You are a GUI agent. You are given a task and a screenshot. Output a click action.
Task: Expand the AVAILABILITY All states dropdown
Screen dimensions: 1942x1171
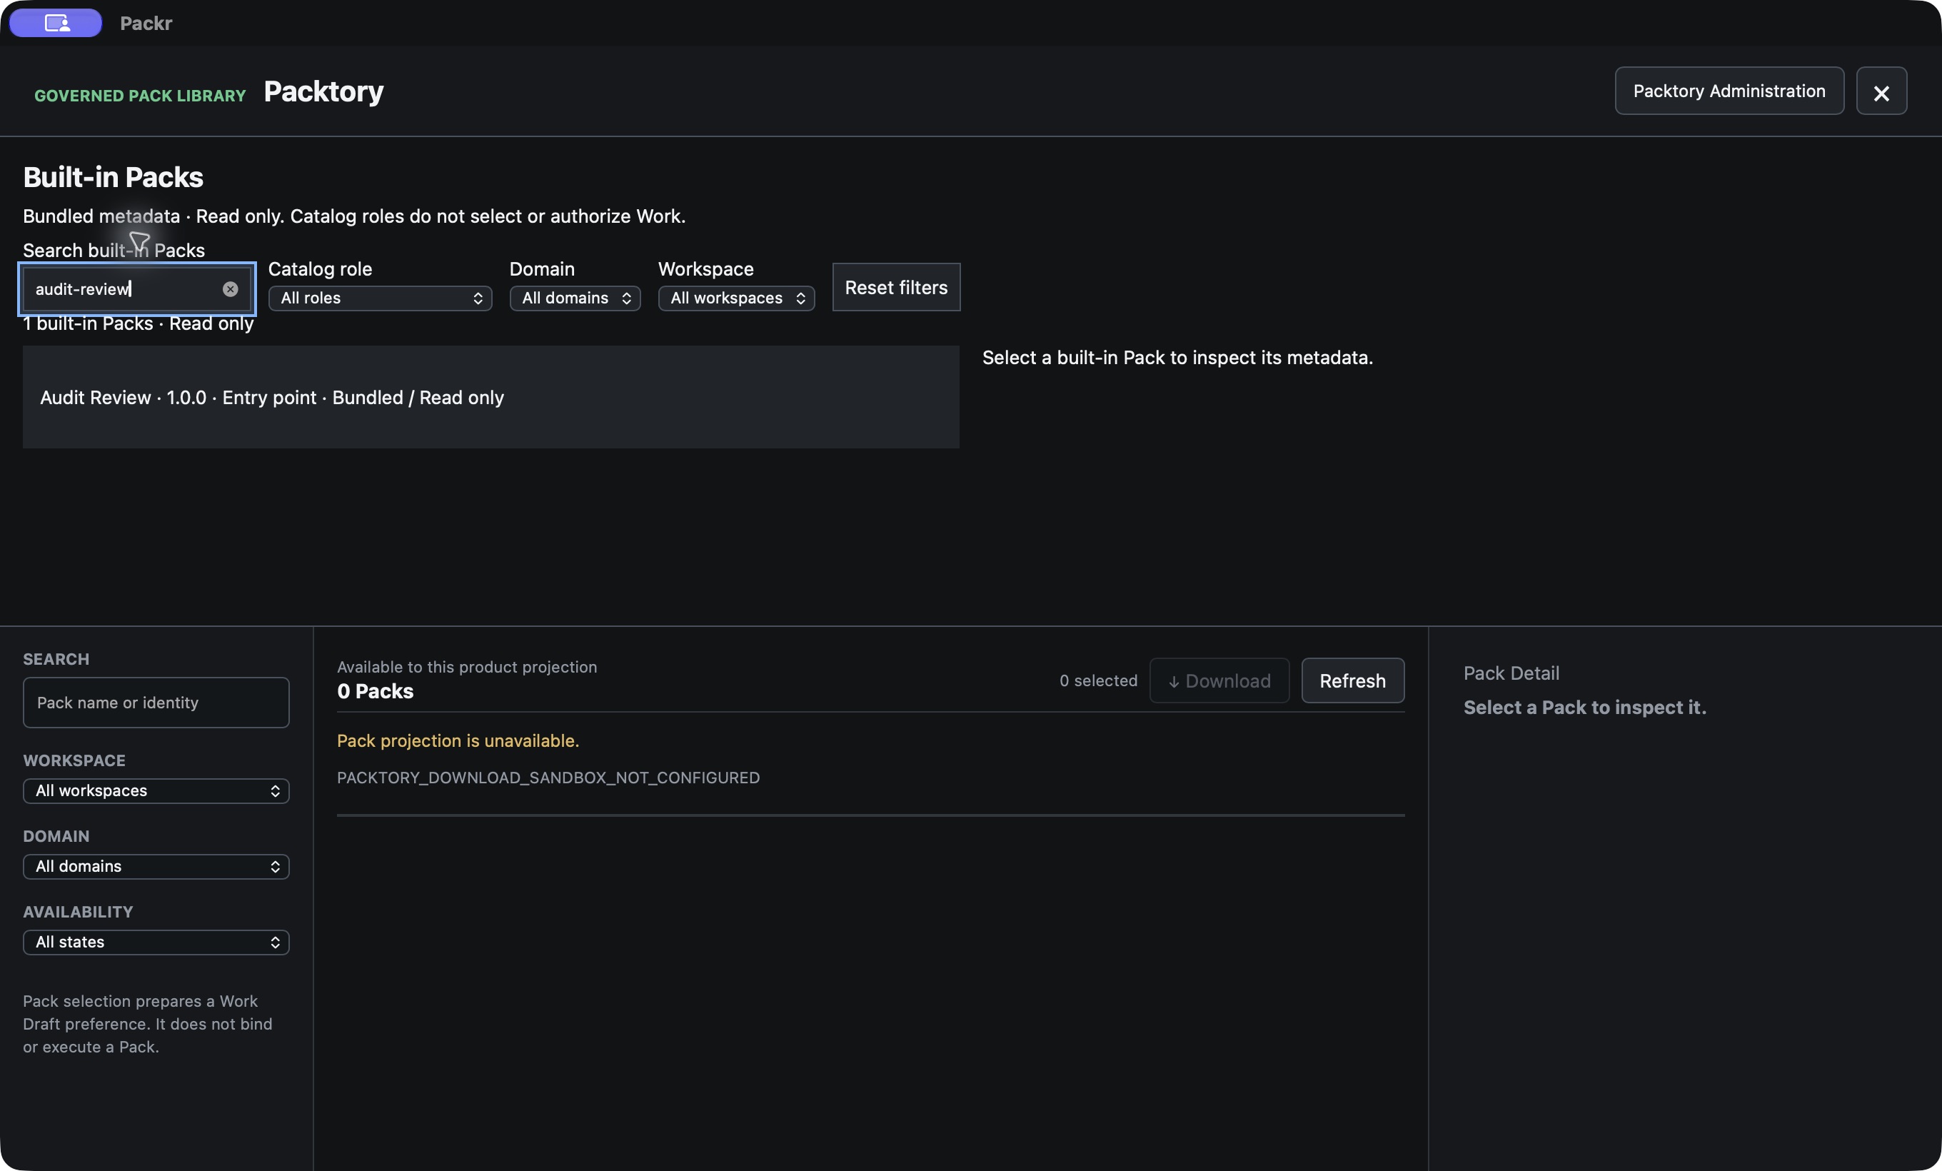pyautogui.click(x=156, y=942)
